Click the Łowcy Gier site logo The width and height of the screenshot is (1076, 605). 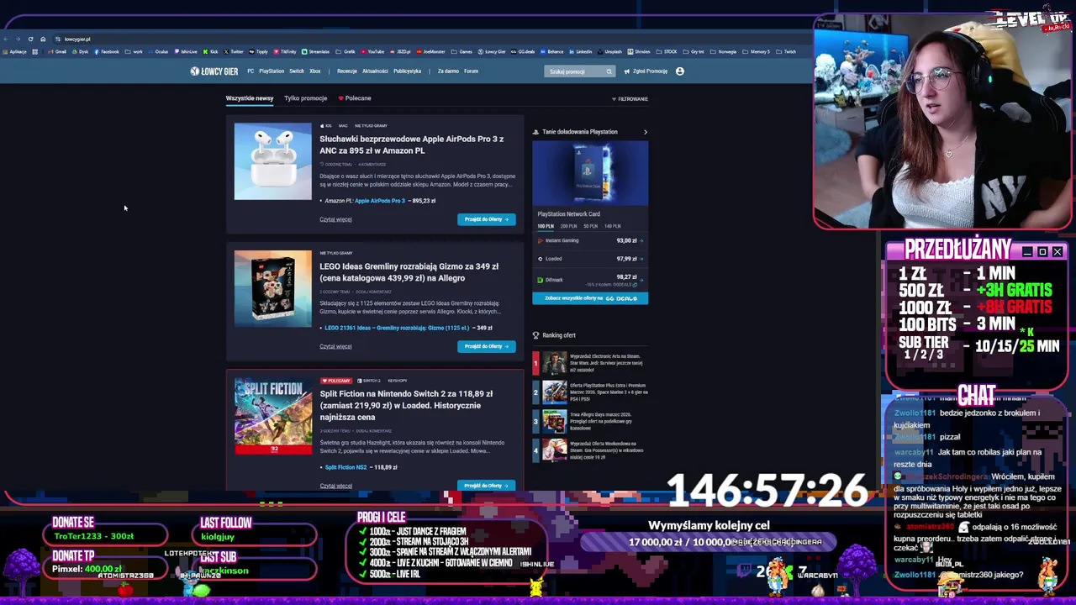[214, 71]
